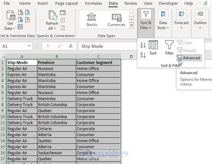
Task: Click the Filter funnel button
Action: click(170, 48)
